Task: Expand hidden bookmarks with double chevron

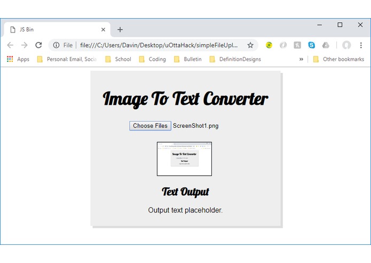Action: click(301, 59)
